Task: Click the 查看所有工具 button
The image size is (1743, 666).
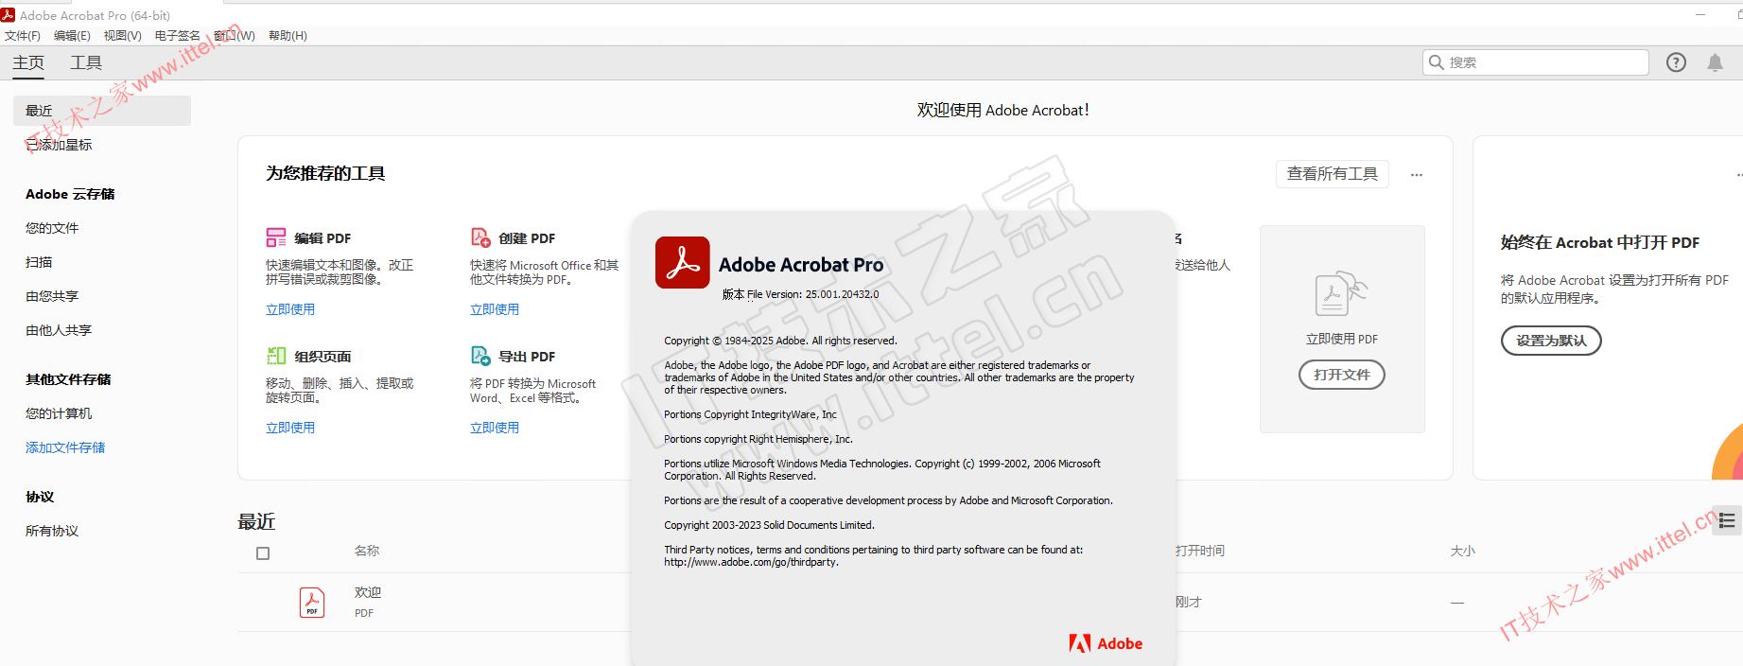Action: pos(1333,174)
